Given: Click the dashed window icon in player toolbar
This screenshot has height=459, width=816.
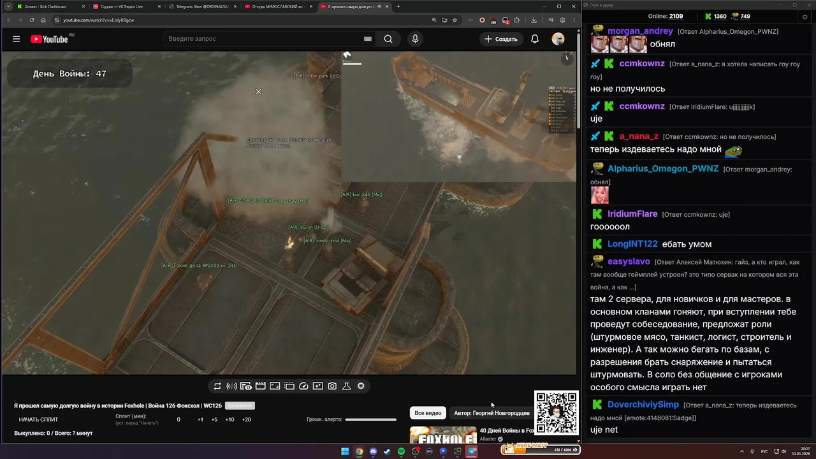Looking at the screenshot, I should click(289, 386).
